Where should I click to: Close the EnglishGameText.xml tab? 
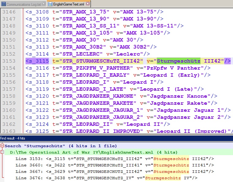[x=88, y=3]
